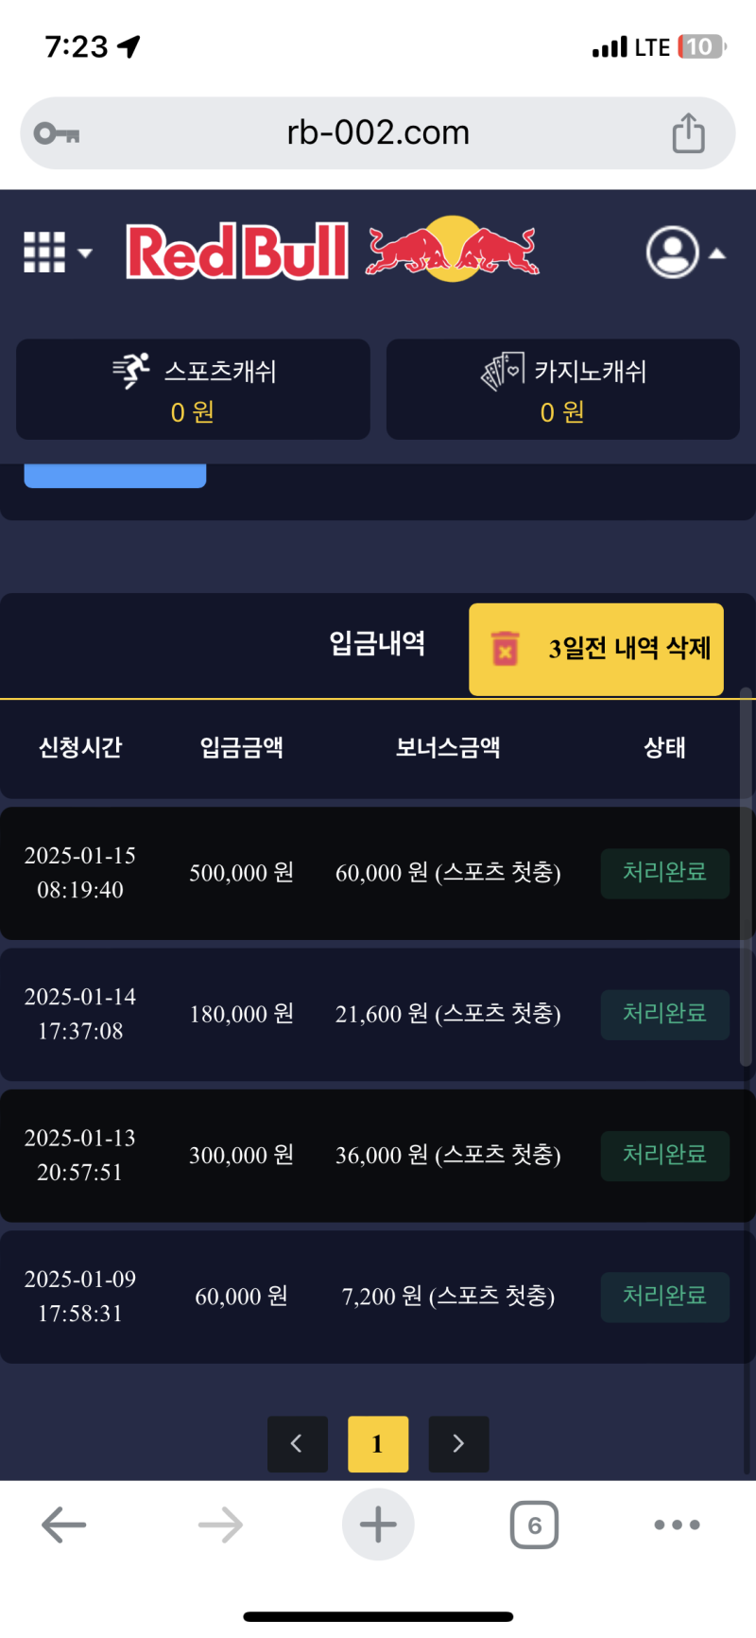Tap the password key icon
This screenshot has height=1638, width=756.
coord(57,133)
